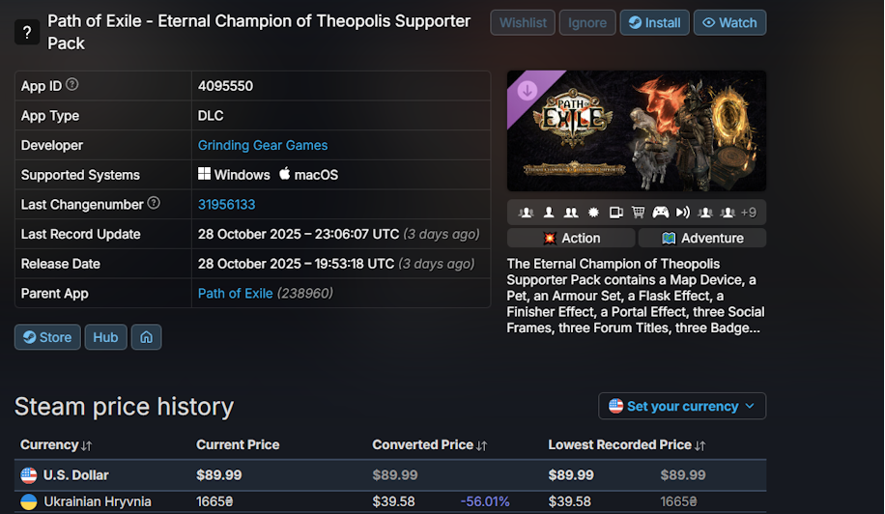Click the Remote Play audio-stream icon
Image resolution: width=885 pixels, height=514 pixels.
pyautogui.click(x=683, y=213)
